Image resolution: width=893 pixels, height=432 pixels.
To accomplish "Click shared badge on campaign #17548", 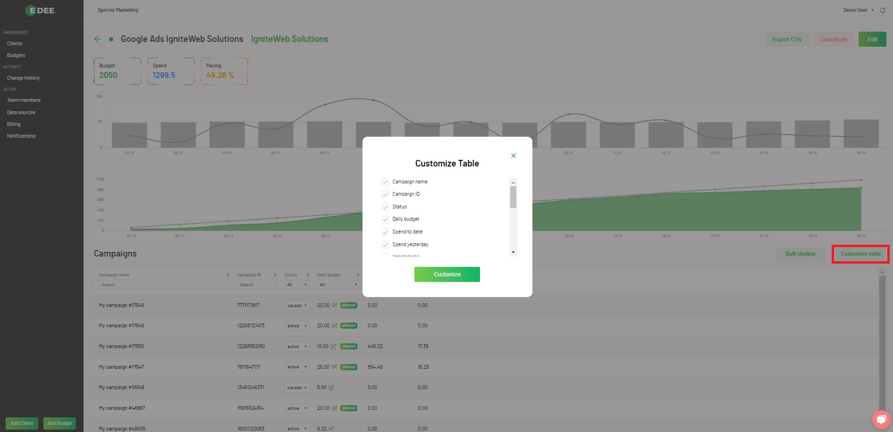I will point(349,306).
